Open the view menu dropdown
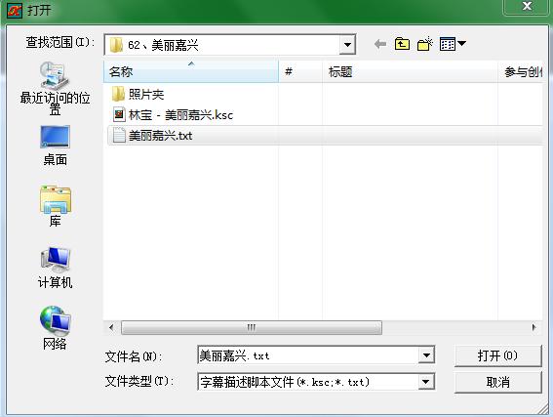The width and height of the screenshot is (553, 417). (453, 44)
